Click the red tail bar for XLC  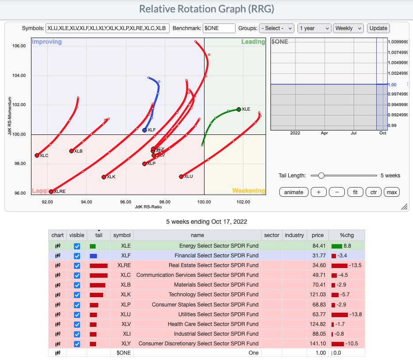point(99,276)
